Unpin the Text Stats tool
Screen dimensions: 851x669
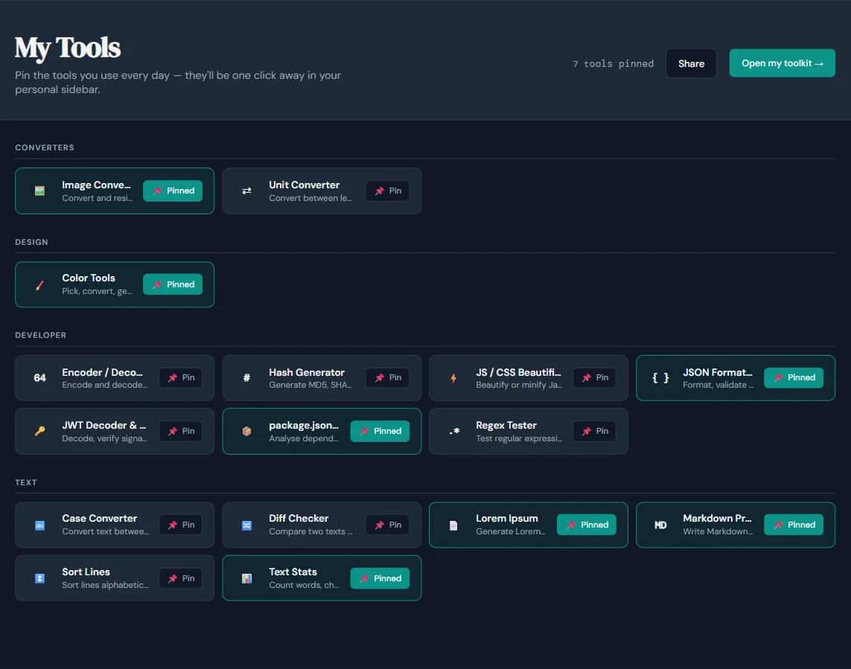pyautogui.click(x=380, y=578)
